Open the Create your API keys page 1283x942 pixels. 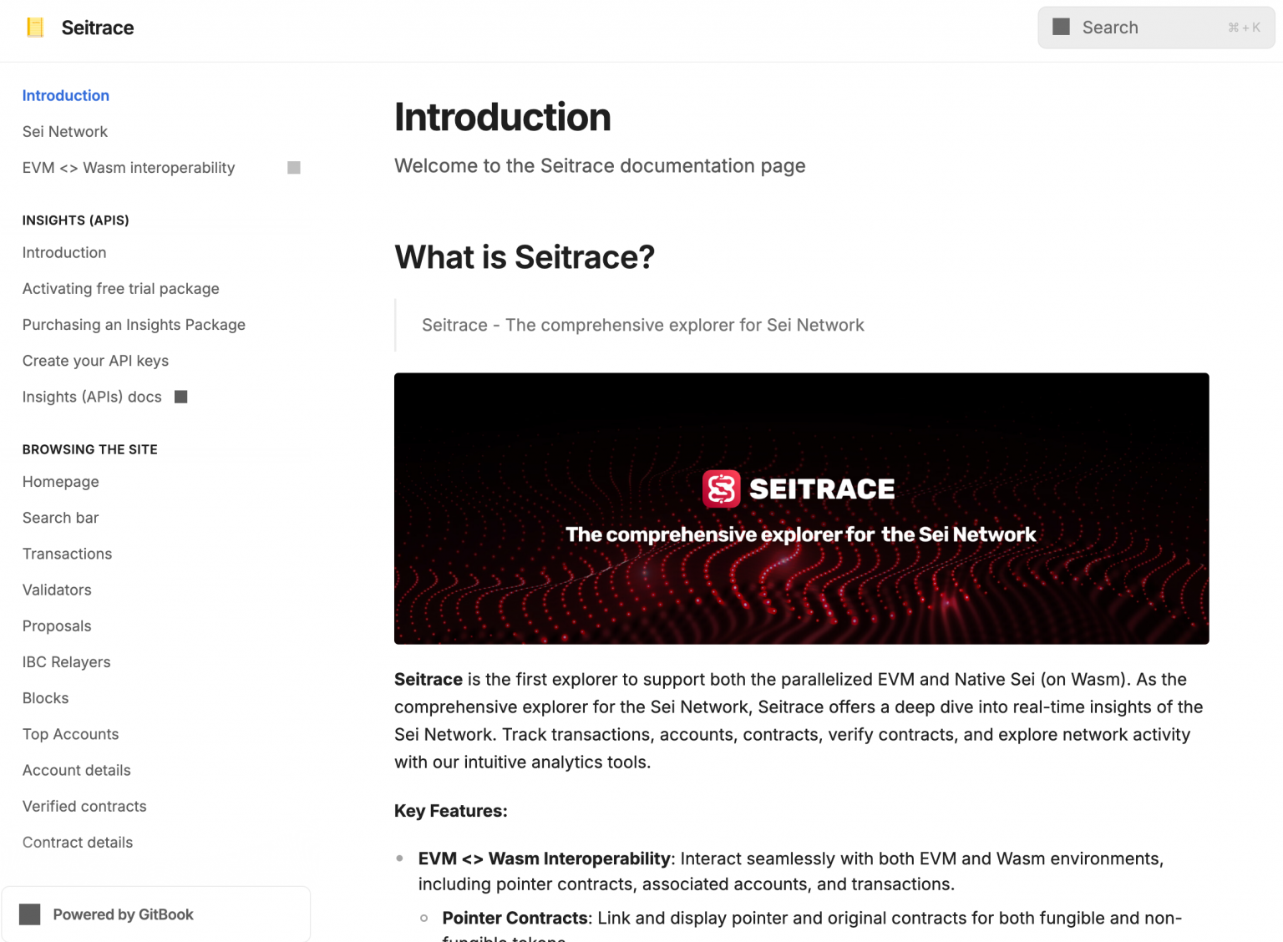[95, 361]
